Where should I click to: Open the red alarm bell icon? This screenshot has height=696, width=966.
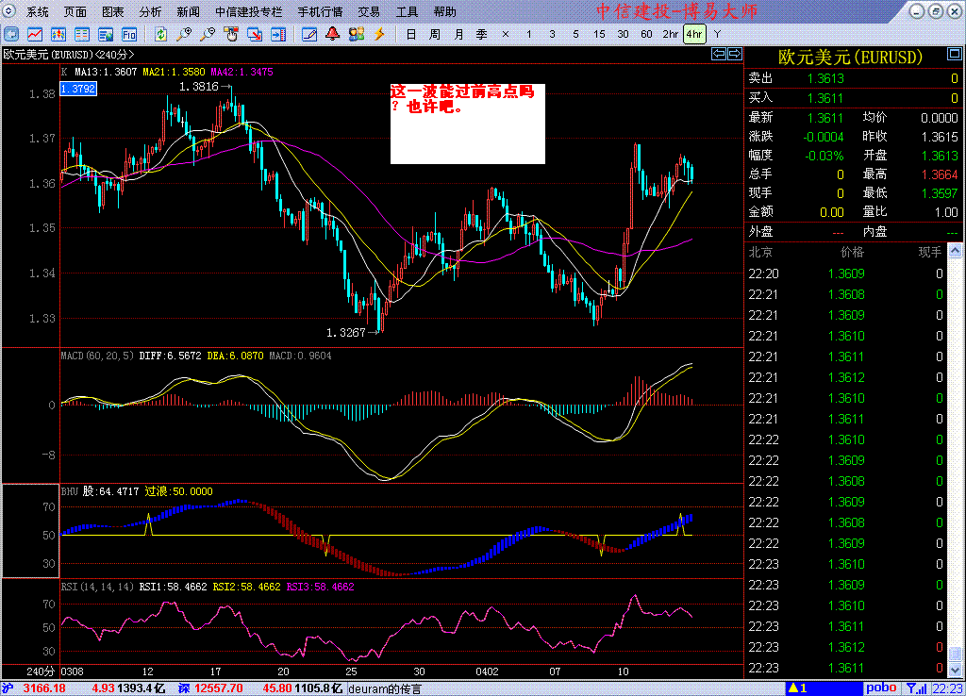click(333, 35)
